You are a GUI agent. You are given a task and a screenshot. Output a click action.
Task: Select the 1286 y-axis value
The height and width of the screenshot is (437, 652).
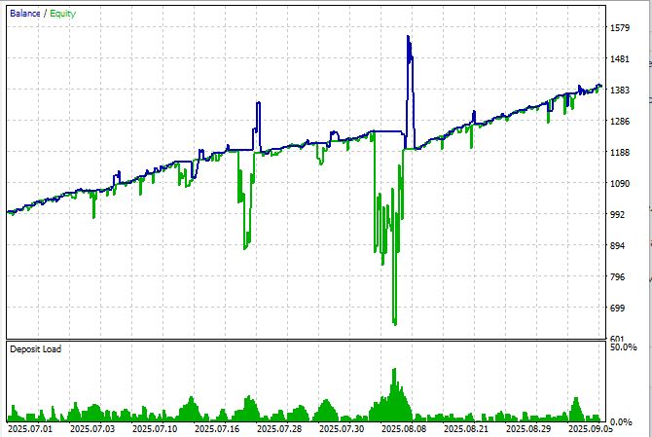coord(620,122)
